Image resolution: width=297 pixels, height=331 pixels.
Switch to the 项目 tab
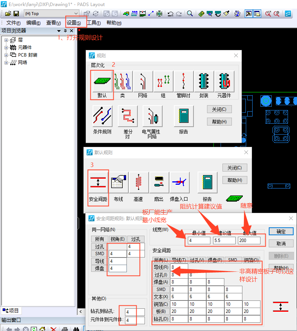[x=11, y=311]
